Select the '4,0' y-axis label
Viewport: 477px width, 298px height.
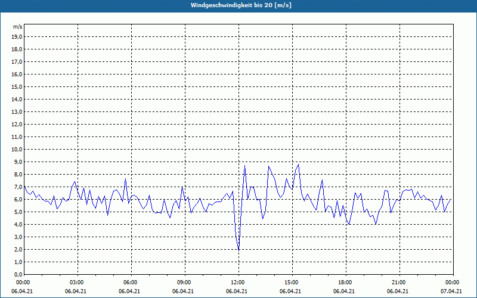coord(18,225)
